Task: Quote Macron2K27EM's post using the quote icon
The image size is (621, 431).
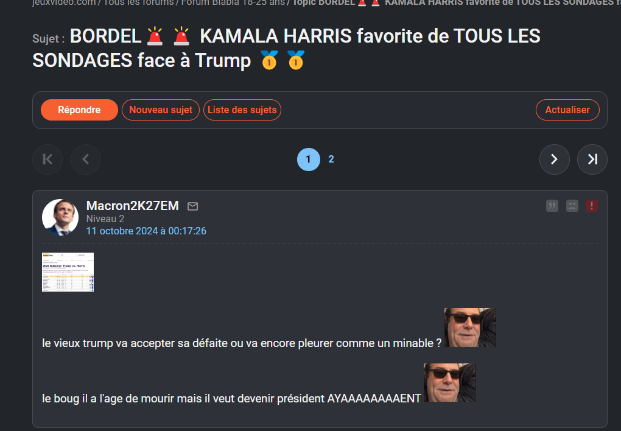Action: point(552,206)
